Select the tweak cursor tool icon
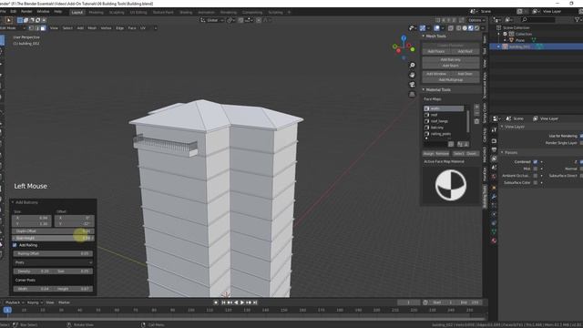The image size is (583, 328). click(9, 20)
